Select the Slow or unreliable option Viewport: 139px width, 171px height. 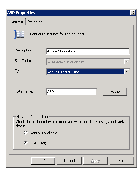coord(26,133)
